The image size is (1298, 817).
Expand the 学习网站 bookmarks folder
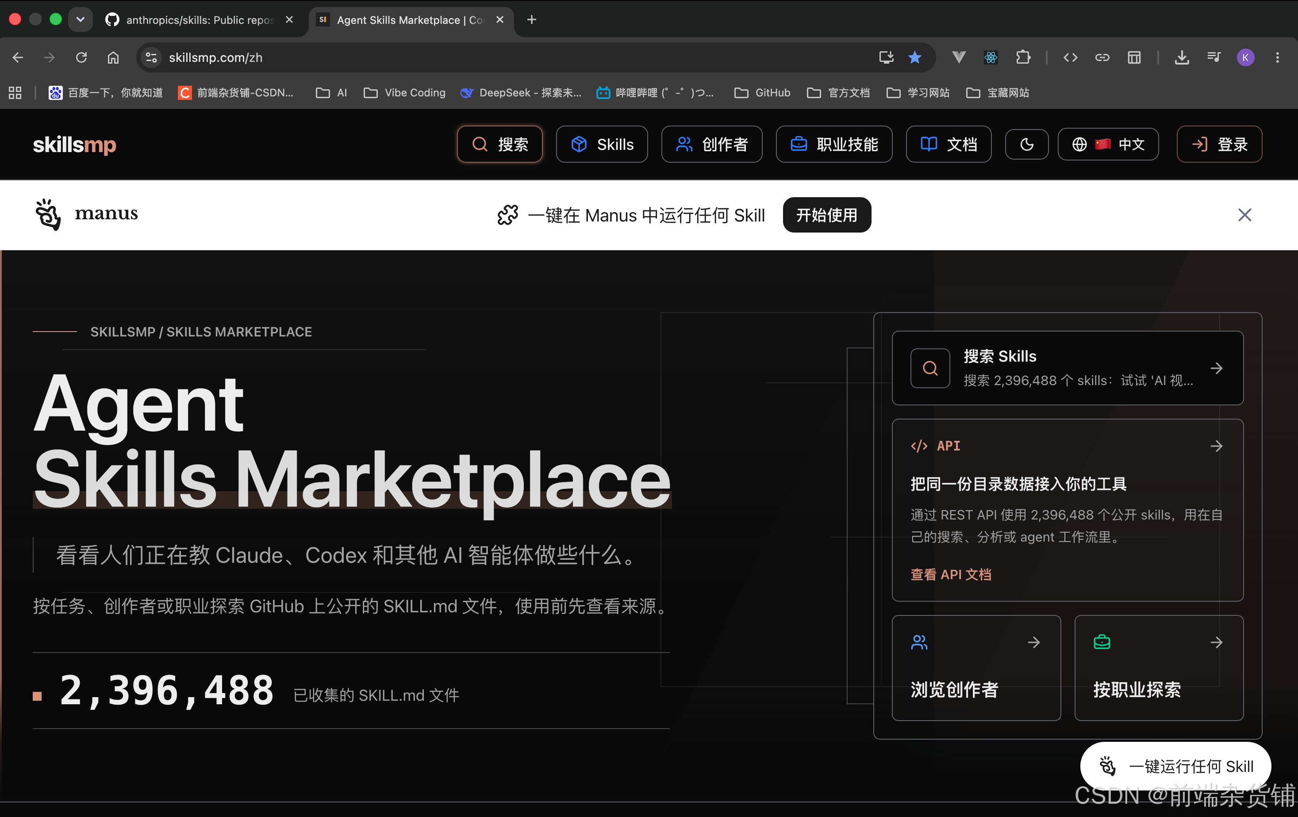pyautogui.click(x=918, y=93)
